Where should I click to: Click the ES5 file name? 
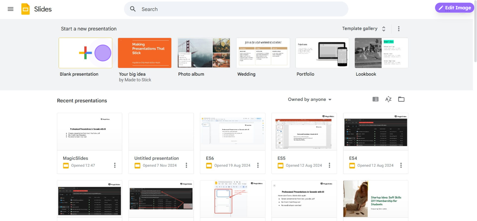tap(281, 158)
